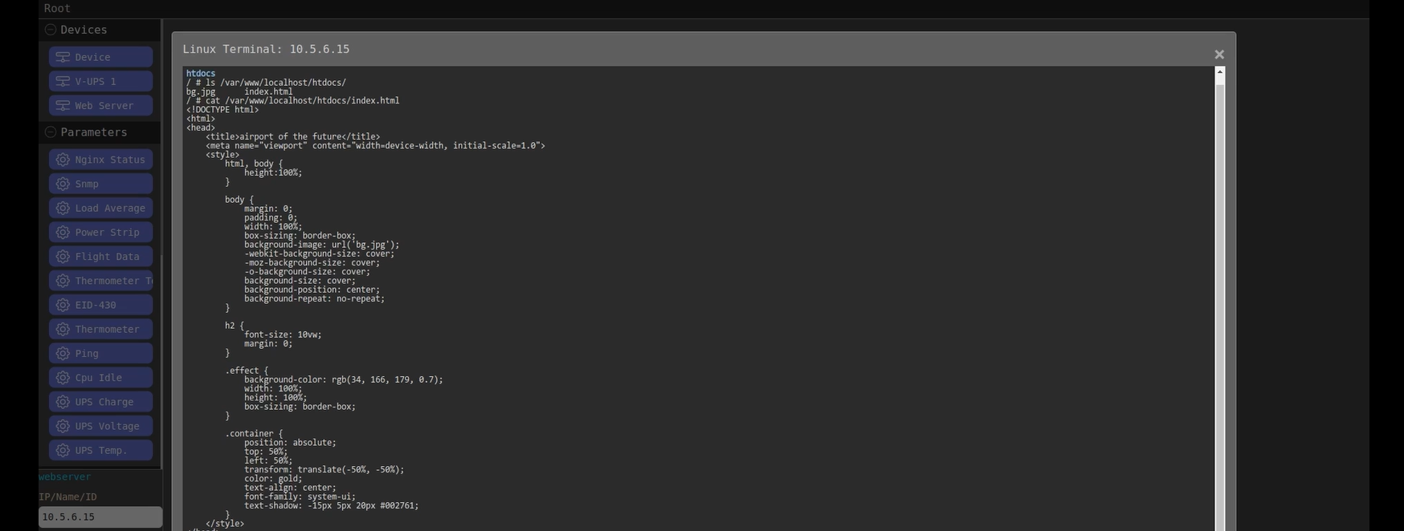Screen dimensions: 1404x531
Task: Open the Thermometer parameter
Action: point(107,329)
